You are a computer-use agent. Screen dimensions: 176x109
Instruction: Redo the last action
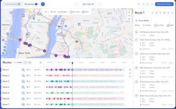click(x=147, y=4)
